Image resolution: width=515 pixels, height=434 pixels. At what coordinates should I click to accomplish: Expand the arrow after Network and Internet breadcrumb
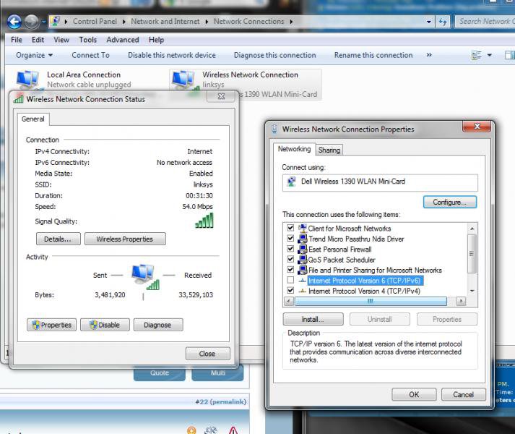tap(207, 22)
